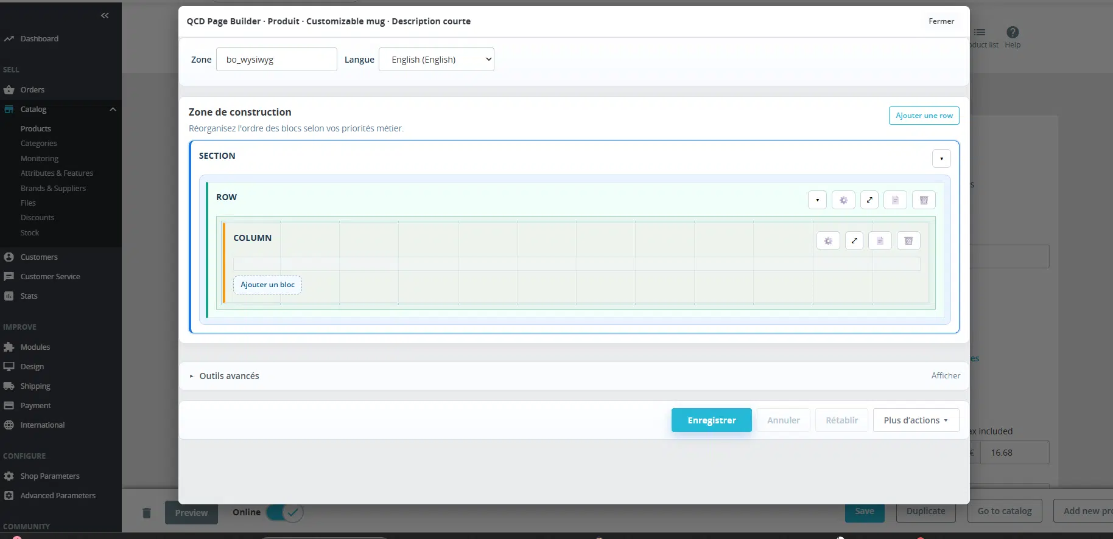Click the Customer Service chat icon
1113x539 pixels.
(x=9, y=277)
